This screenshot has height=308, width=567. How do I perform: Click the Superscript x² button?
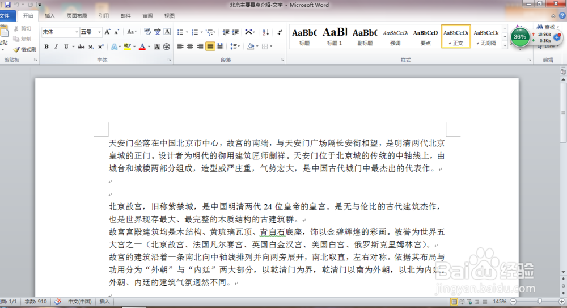click(x=101, y=47)
